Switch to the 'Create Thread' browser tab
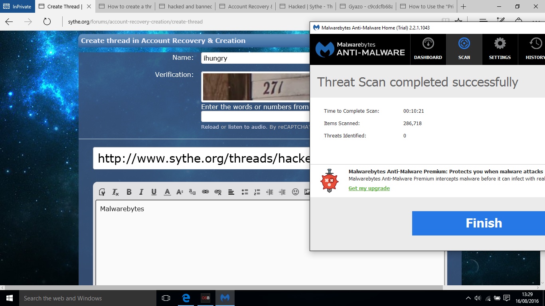This screenshot has height=306, width=545. coord(65,6)
